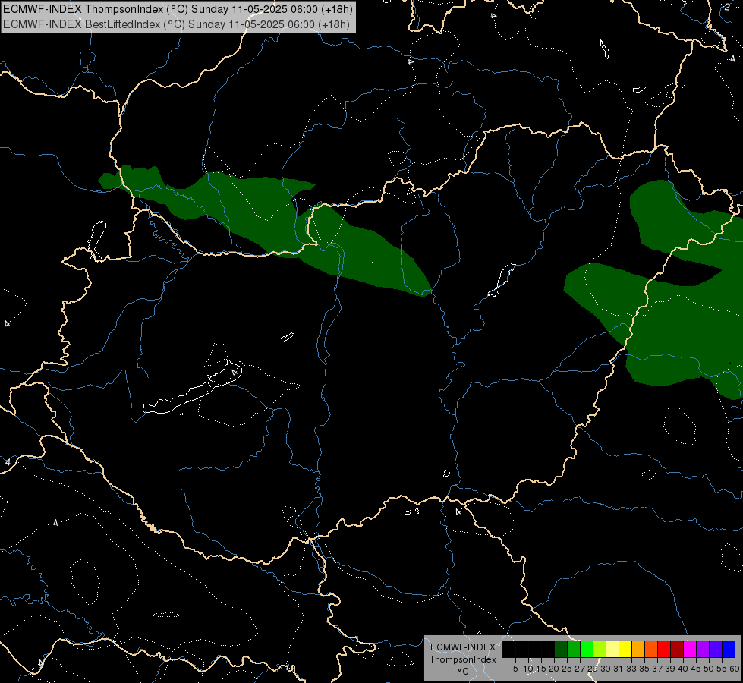Click the blue 55–60 legend swatch

(x=729, y=649)
